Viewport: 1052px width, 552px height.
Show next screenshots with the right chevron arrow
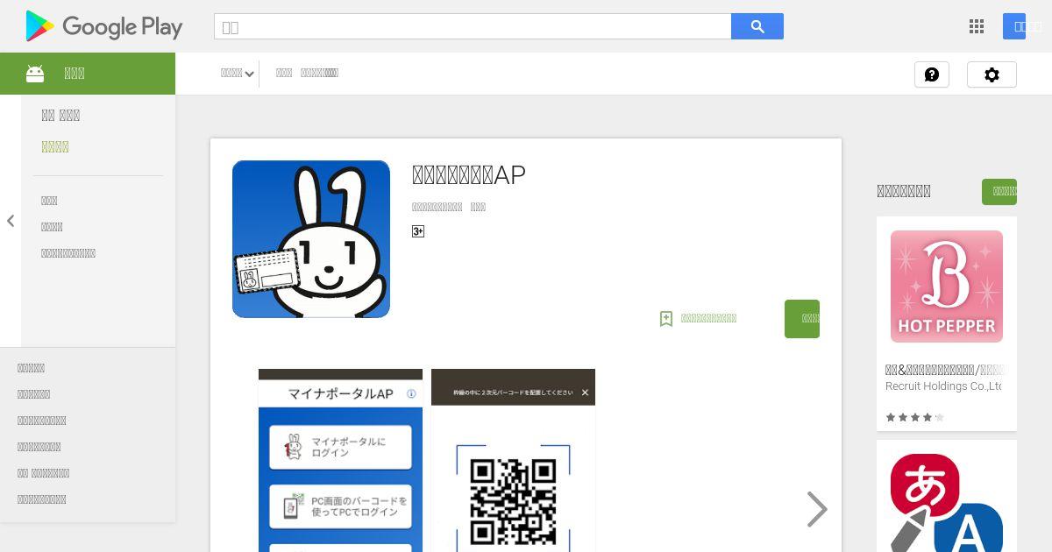pos(817,509)
